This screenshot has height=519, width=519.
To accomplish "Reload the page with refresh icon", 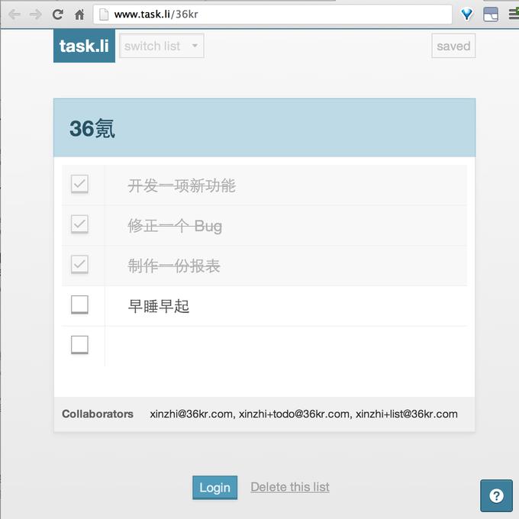I will pyautogui.click(x=57, y=15).
